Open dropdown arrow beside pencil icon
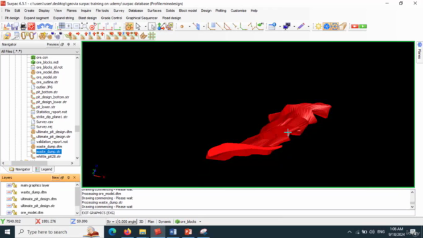The height and width of the screenshot is (238, 423). pyautogui.click(x=309, y=26)
